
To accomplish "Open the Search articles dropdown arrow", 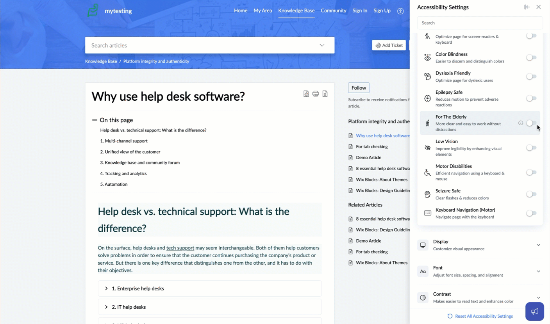I will coord(322,45).
